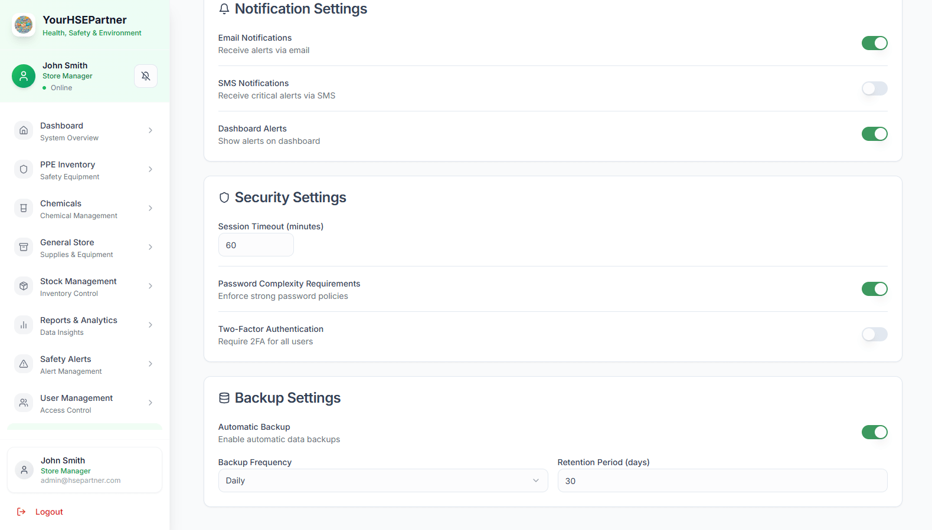The height and width of the screenshot is (530, 932).
Task: Disable the Email Notifications toggle
Action: tap(874, 43)
